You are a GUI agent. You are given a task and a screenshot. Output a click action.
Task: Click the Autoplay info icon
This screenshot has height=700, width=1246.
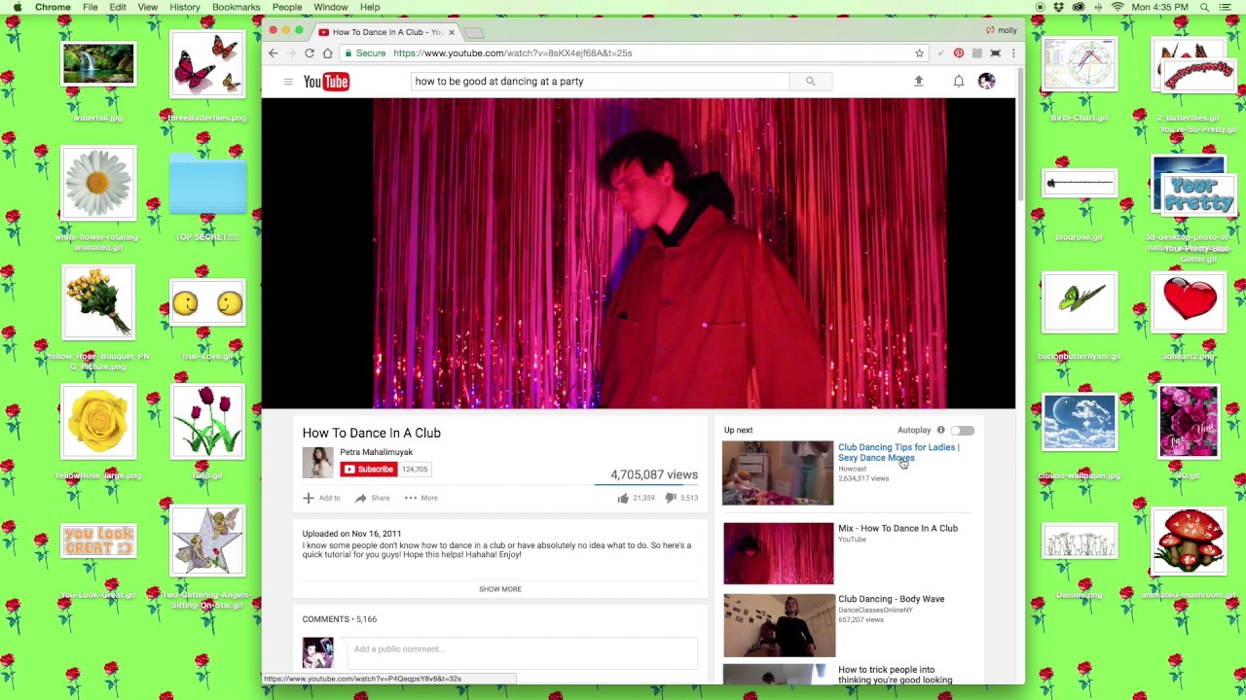pyautogui.click(x=940, y=430)
